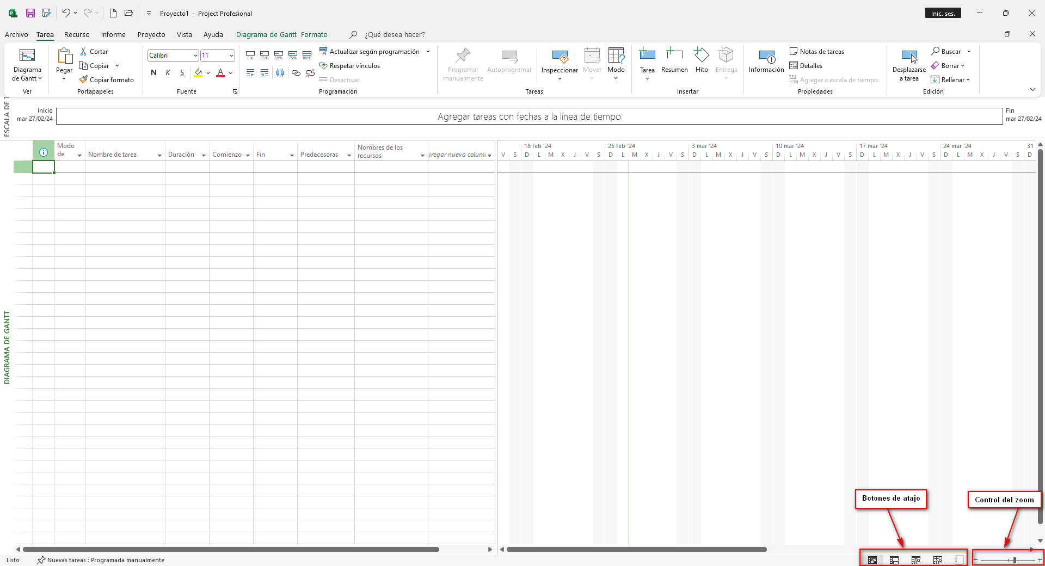Expand the Duración column filter arrow
This screenshot has height=566, width=1045.
pos(204,156)
